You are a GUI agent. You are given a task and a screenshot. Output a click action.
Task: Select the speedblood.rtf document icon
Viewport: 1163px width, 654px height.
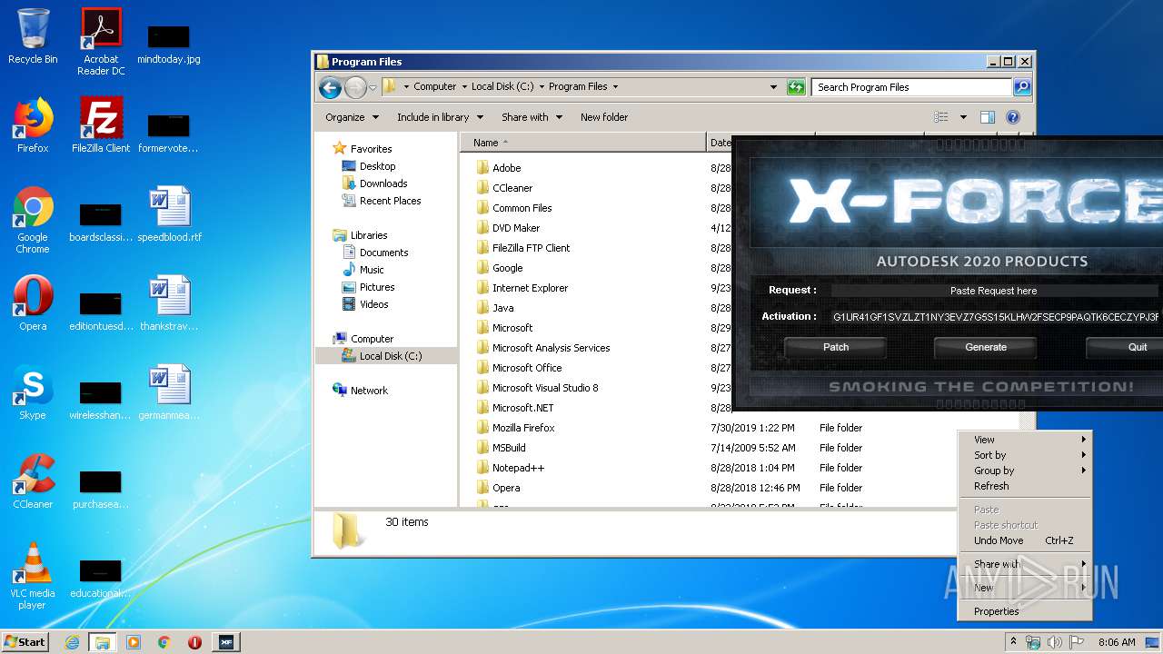pos(170,214)
